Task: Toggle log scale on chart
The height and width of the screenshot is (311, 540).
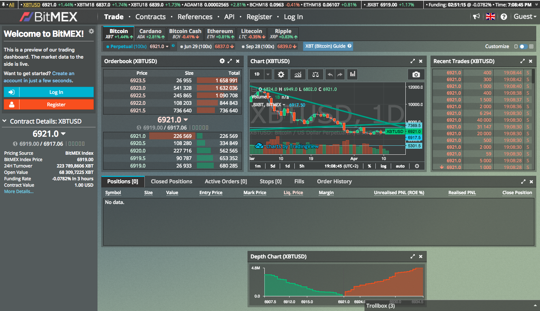Action: 383,166
